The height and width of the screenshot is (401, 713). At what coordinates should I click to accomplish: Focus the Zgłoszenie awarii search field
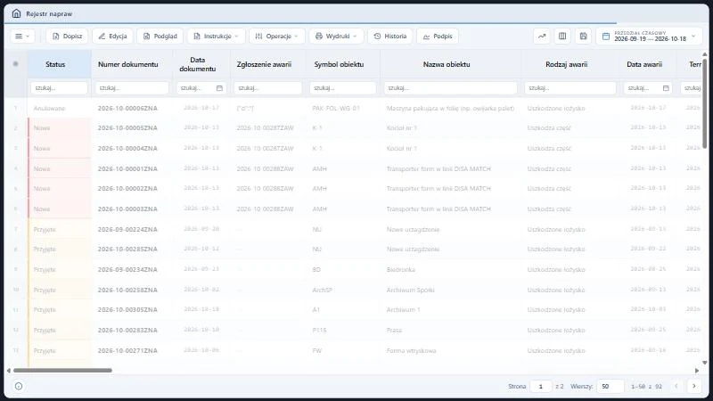coord(268,87)
